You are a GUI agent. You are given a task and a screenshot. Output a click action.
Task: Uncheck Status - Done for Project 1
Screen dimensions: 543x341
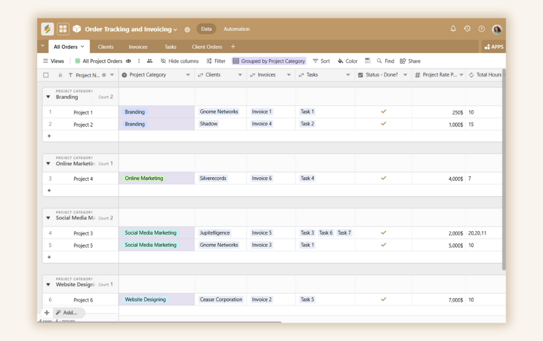coord(383,112)
